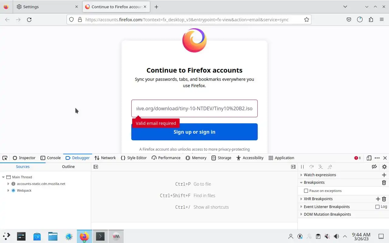389x243 pixels.
Task: Reload the current page
Action: [x=29, y=19]
